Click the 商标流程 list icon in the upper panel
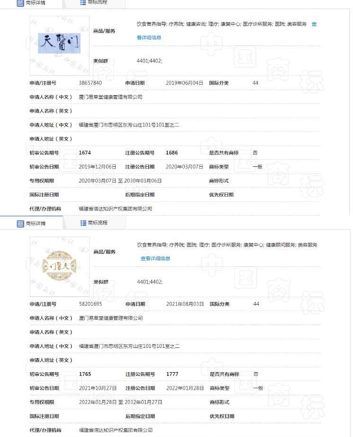 83,2
